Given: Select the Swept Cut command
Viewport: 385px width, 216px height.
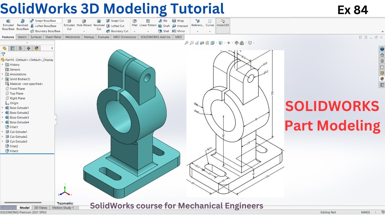Looking at the screenshot, I should 115,21.
